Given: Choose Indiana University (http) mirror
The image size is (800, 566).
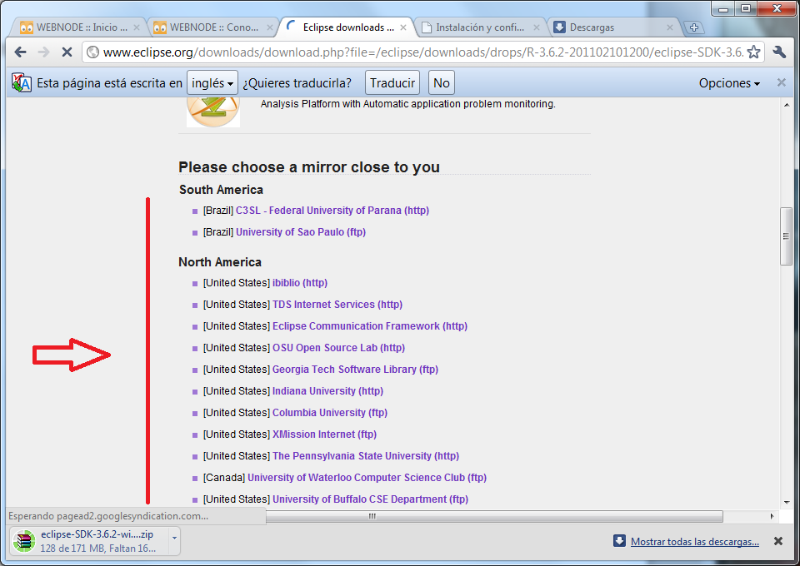Looking at the screenshot, I should coord(327,390).
